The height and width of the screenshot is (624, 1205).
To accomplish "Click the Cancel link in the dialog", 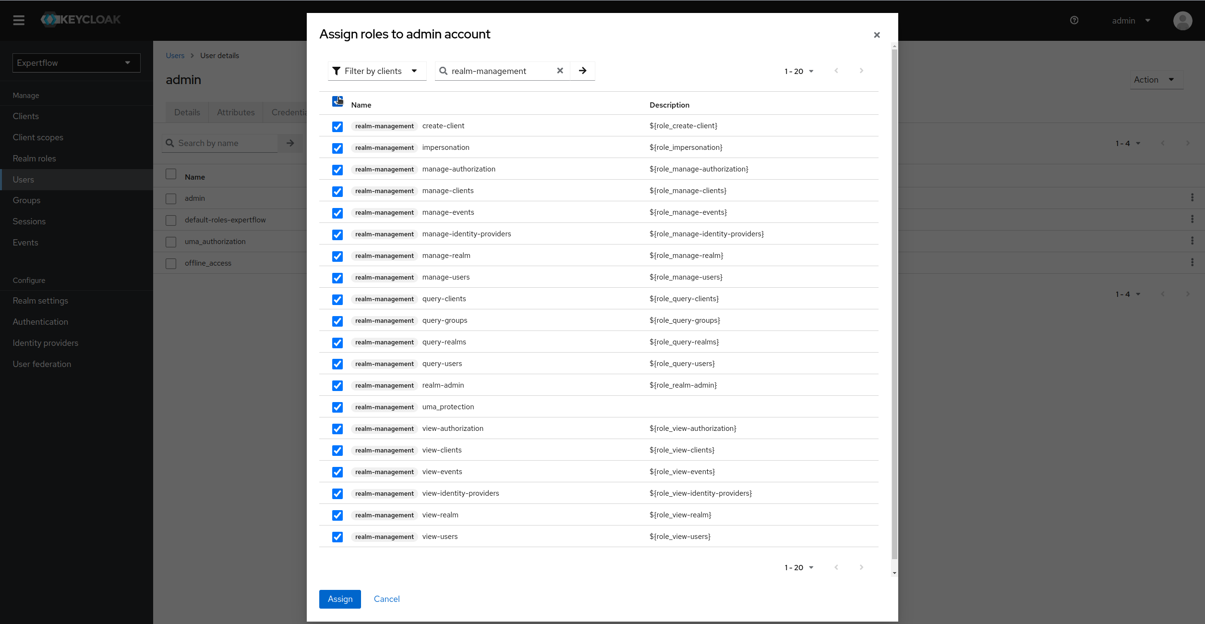I will pyautogui.click(x=386, y=599).
